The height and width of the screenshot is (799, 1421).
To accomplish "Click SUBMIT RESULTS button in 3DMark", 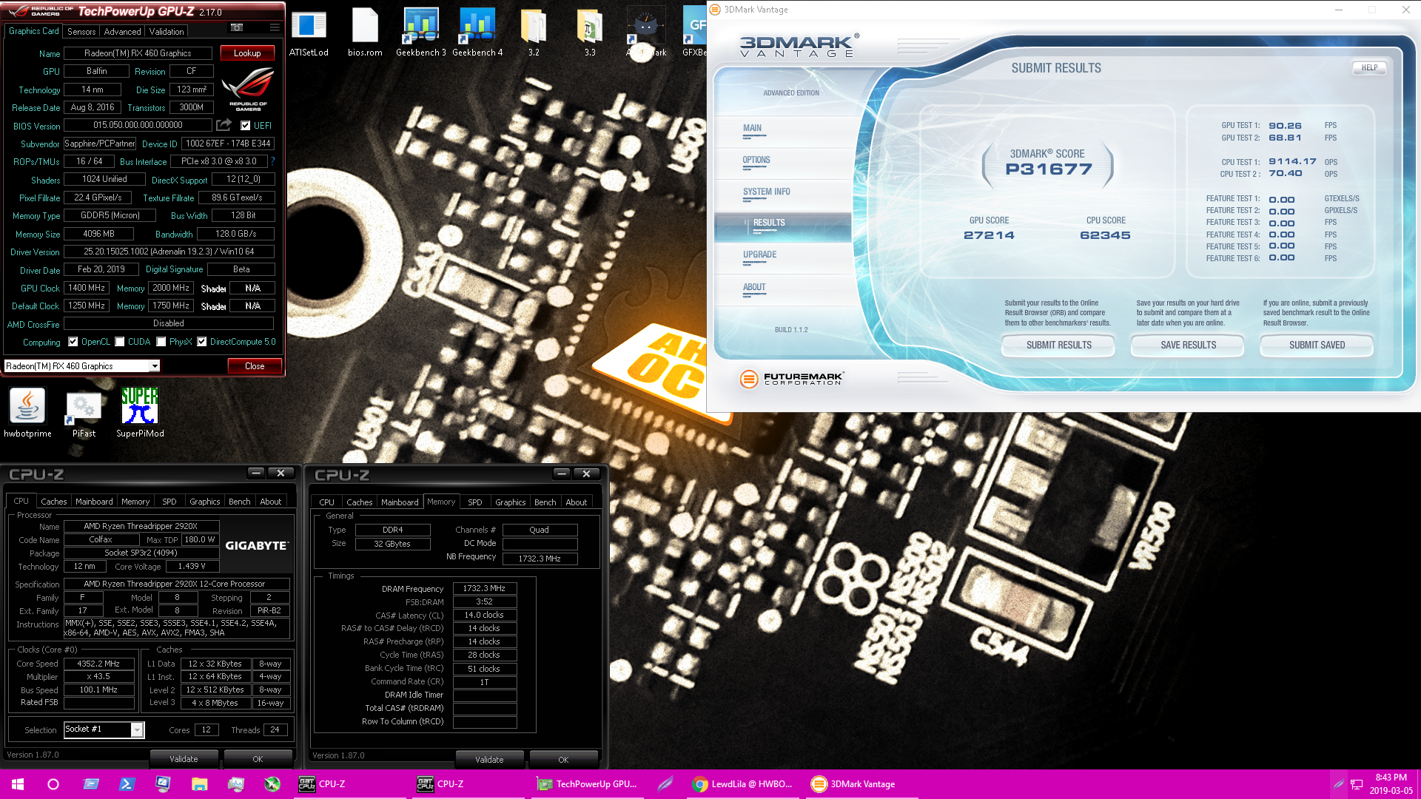I will 1058,345.
